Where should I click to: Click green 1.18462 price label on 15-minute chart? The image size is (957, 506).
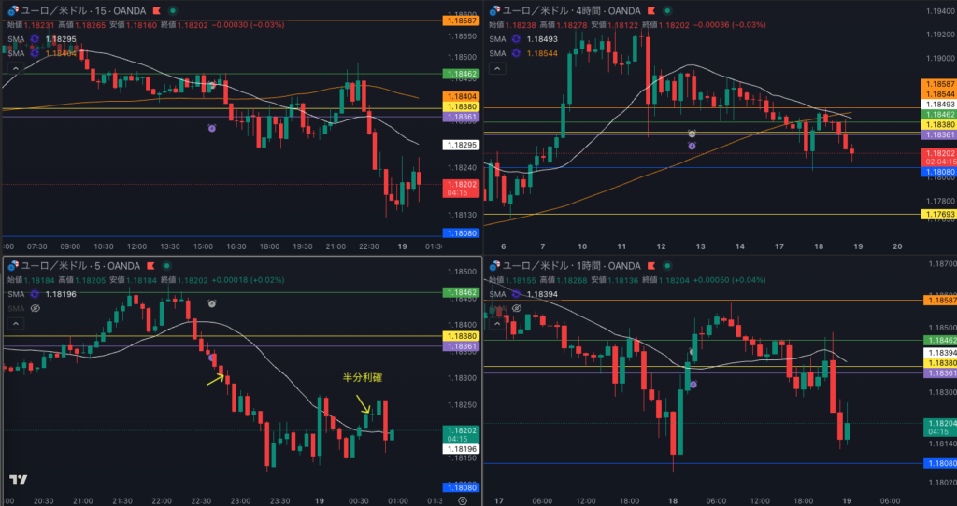(x=461, y=74)
